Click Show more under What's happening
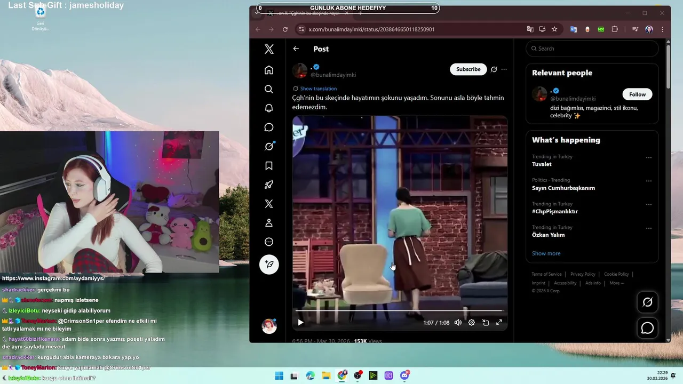Image resolution: width=683 pixels, height=384 pixels. coord(546,253)
